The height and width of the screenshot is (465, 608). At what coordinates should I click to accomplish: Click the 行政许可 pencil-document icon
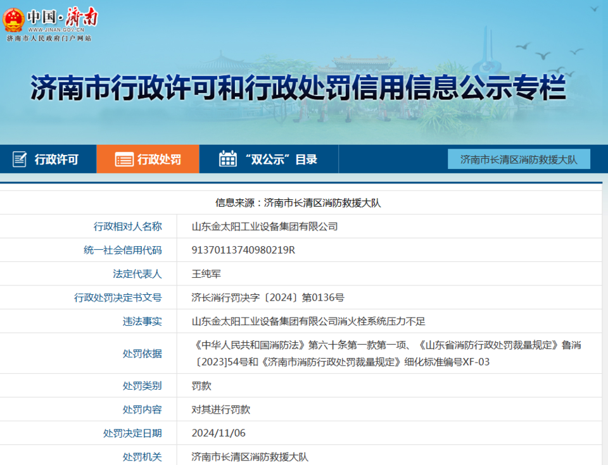pos(20,159)
